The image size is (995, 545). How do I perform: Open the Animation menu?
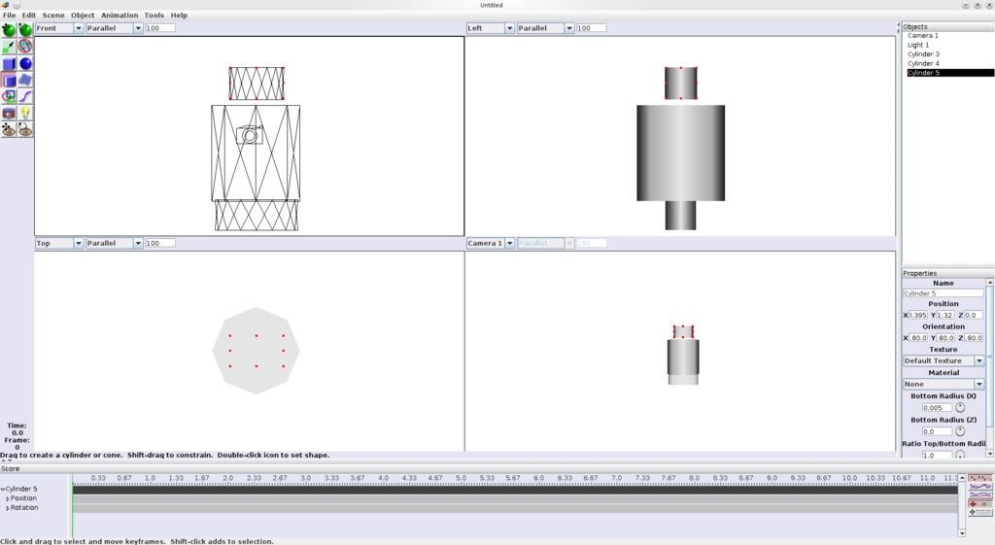pos(120,16)
